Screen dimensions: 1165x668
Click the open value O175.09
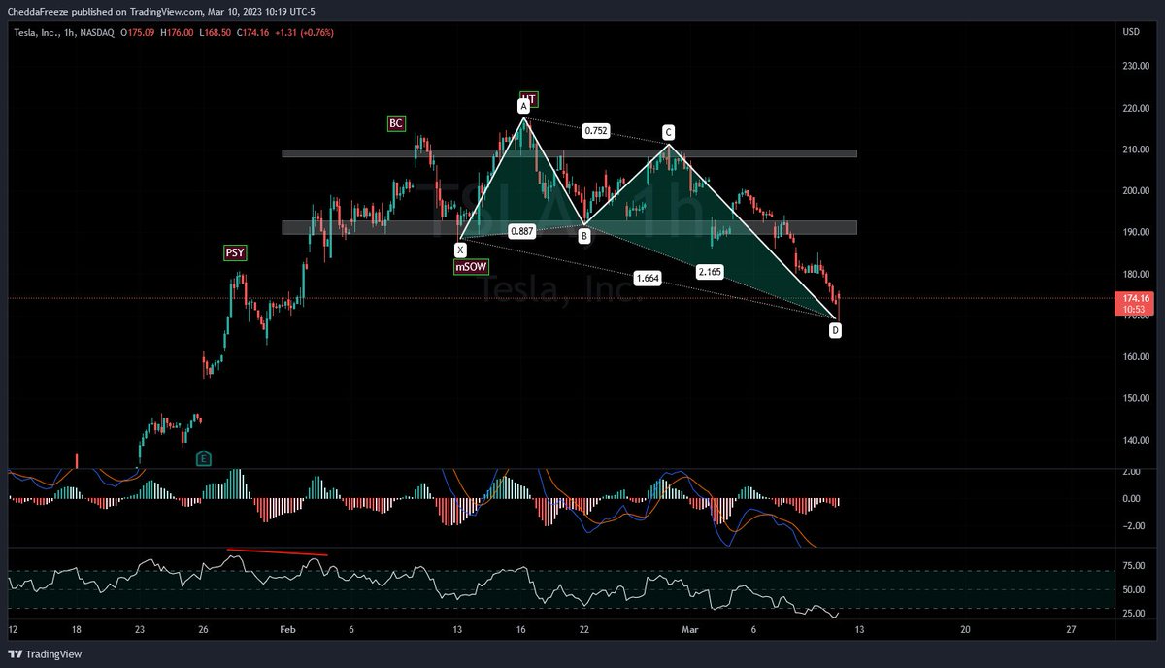click(139, 33)
